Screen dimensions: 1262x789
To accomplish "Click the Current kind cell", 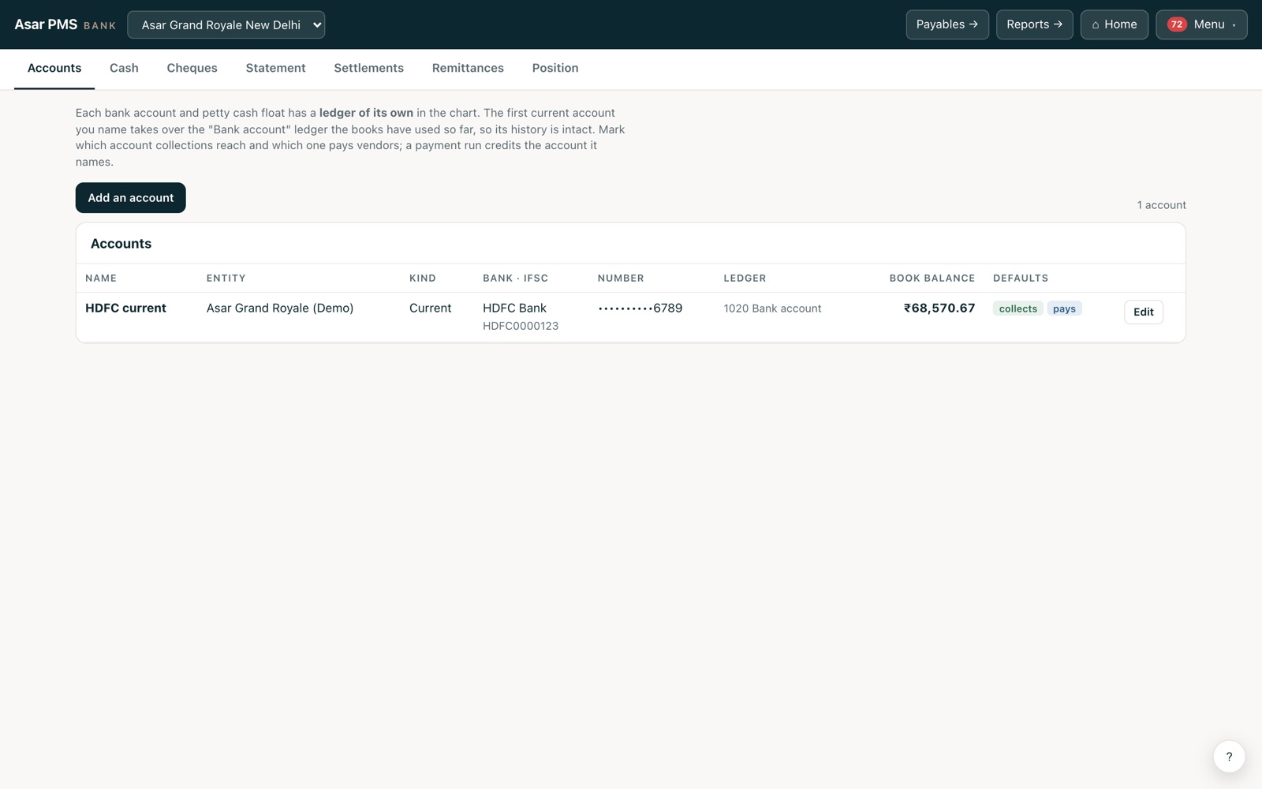I will [x=430, y=308].
